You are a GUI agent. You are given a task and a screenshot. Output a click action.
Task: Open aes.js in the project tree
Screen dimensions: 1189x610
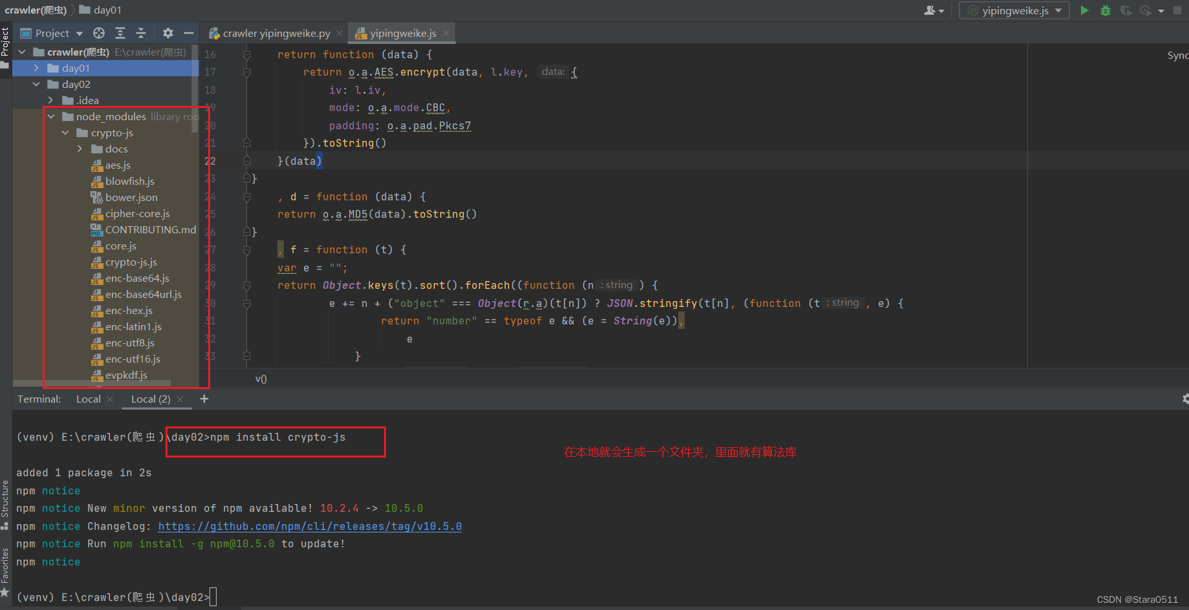pyautogui.click(x=118, y=165)
